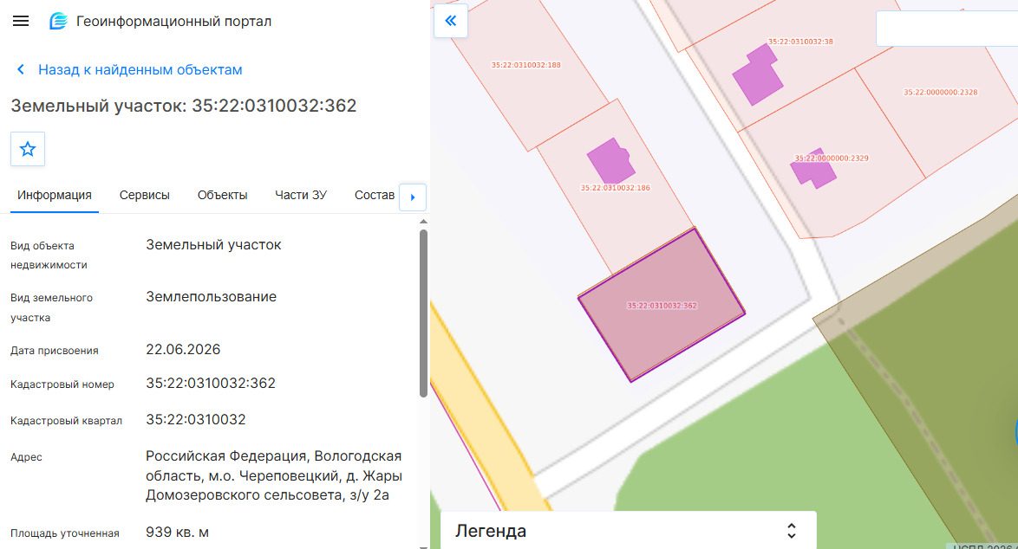The width and height of the screenshot is (1018, 549).
Task: Click the Адрес field label
Action: 26,457
